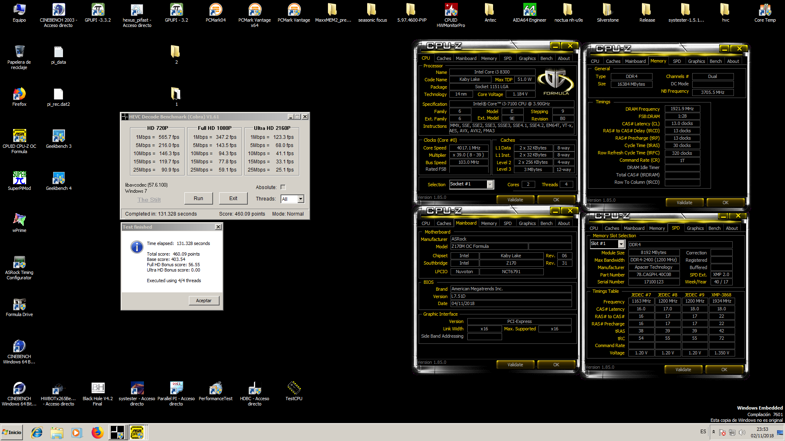Viewport: 785px width, 441px height.
Task: Open CPUID HWMonitorPro icon
Action: (x=451, y=15)
